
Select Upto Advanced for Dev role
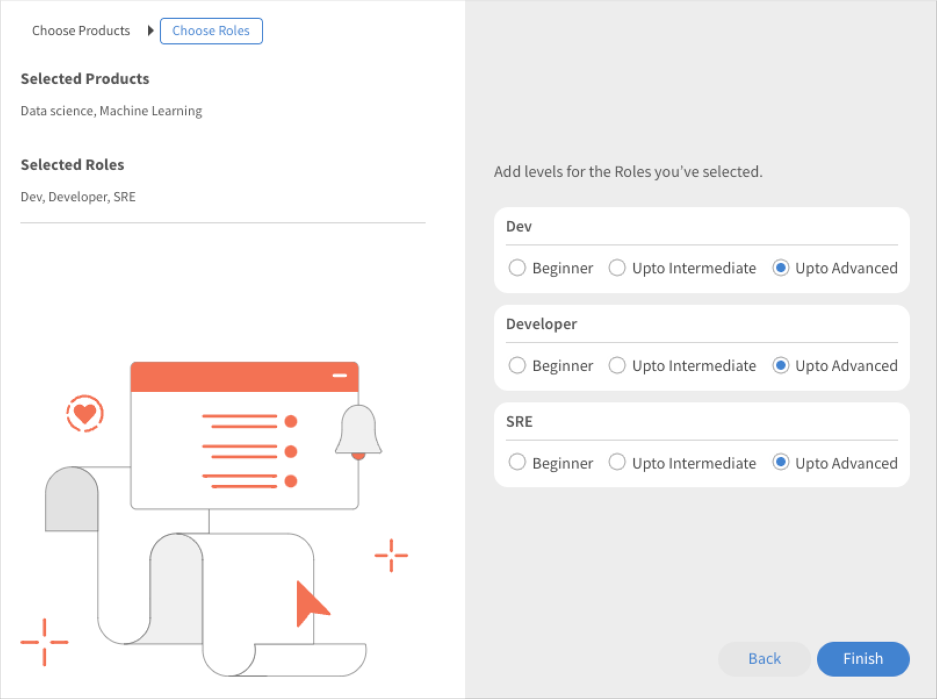781,268
